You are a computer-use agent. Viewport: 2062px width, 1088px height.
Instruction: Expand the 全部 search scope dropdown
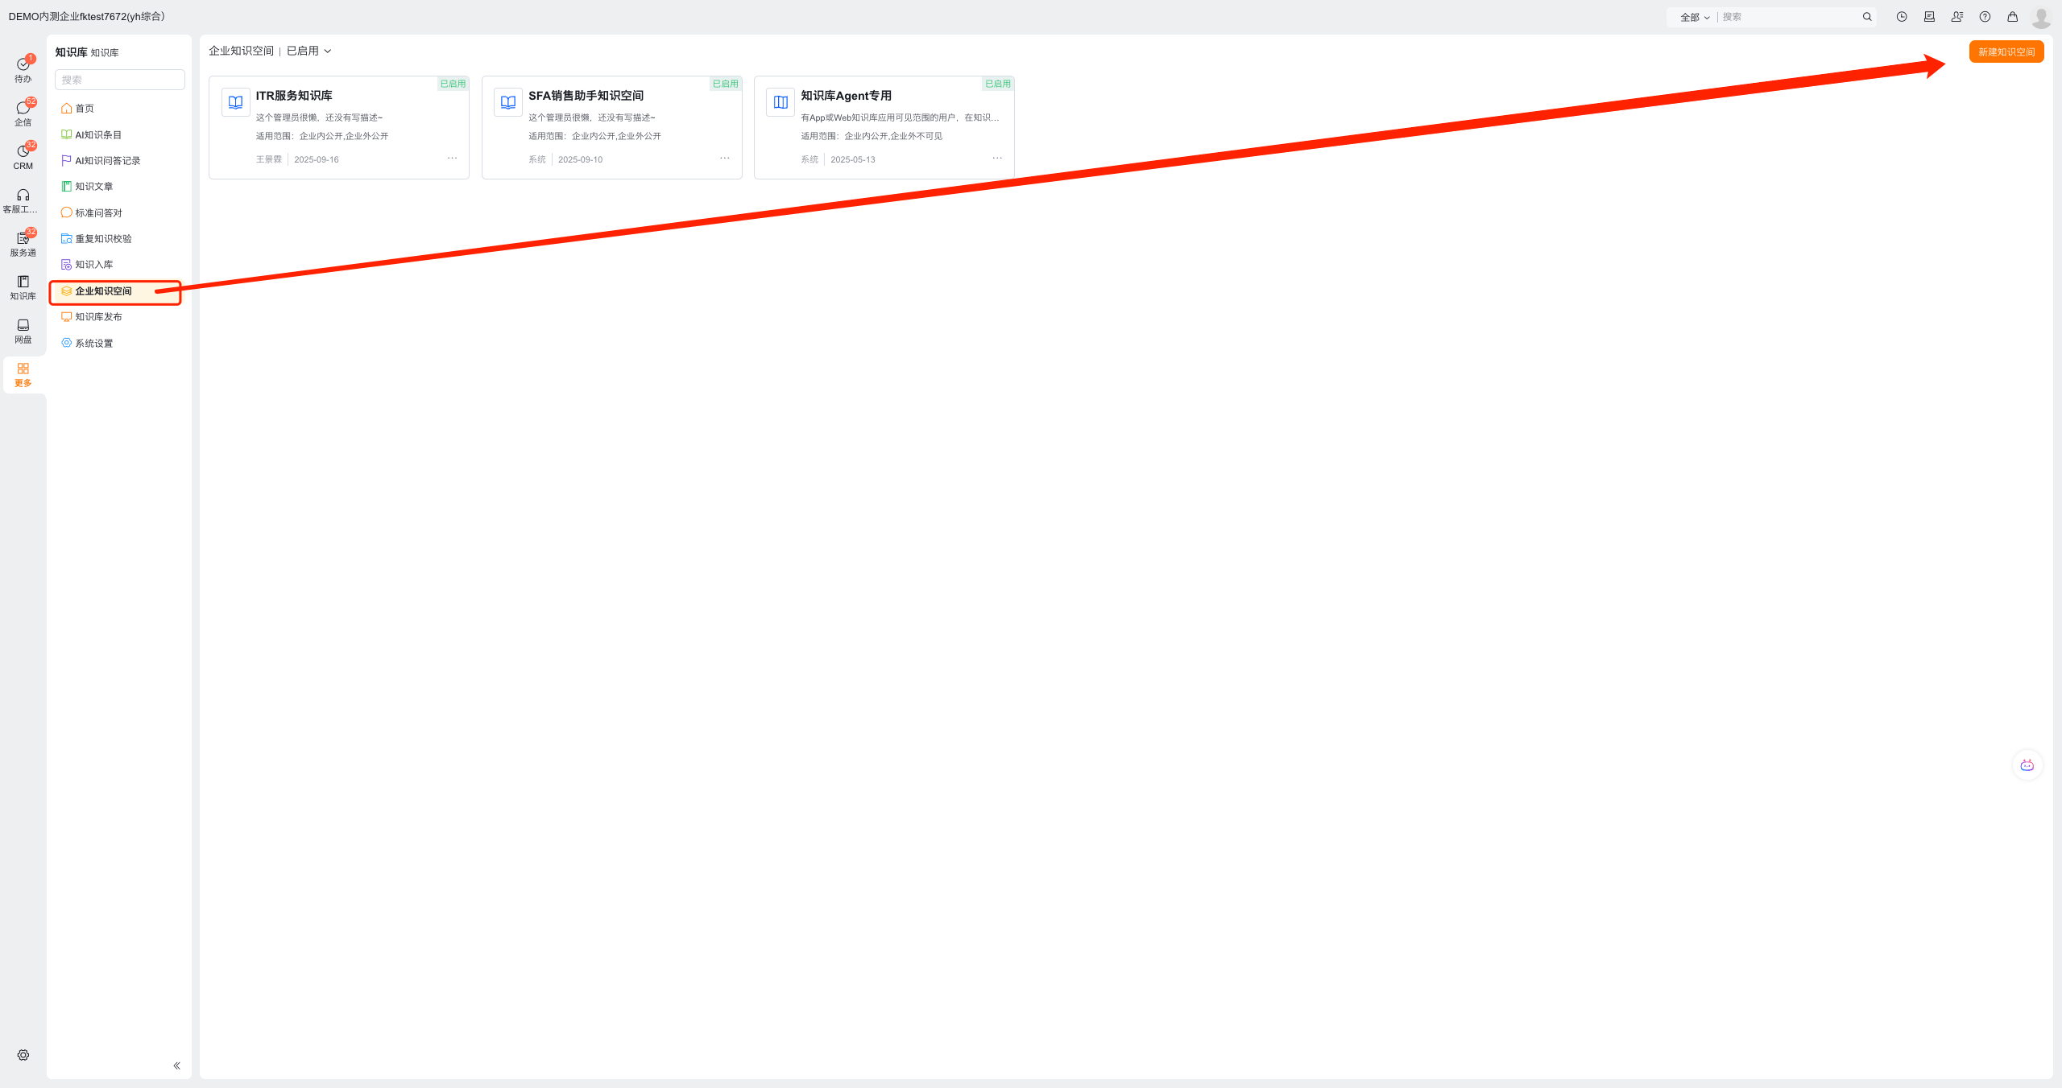1694,17
